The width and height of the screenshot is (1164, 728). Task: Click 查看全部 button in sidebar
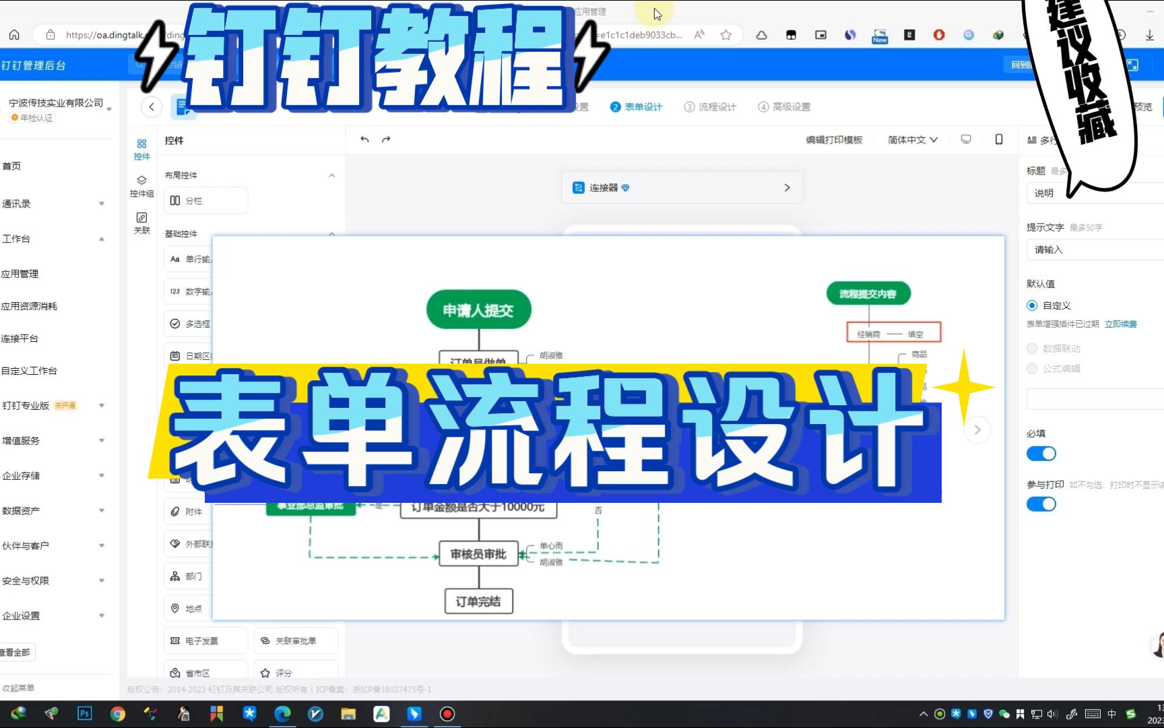point(16,652)
